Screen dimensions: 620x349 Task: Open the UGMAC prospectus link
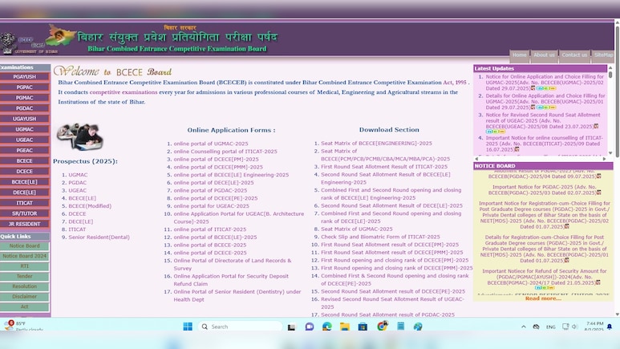[78, 175]
